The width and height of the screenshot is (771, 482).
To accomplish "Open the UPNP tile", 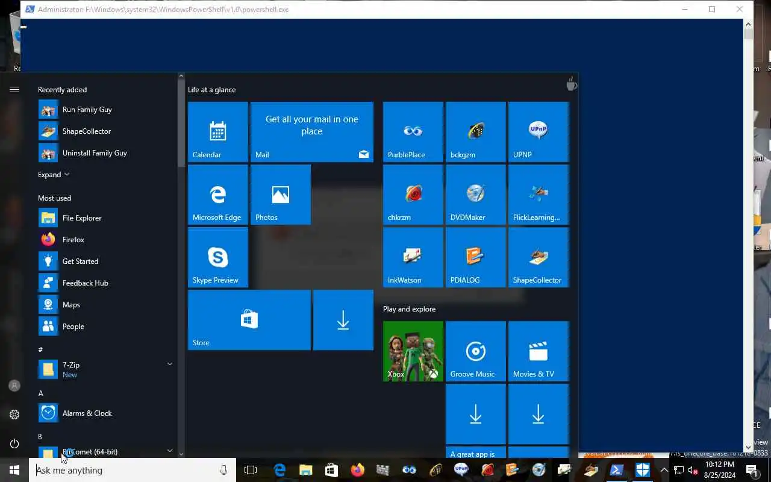I will [538, 132].
